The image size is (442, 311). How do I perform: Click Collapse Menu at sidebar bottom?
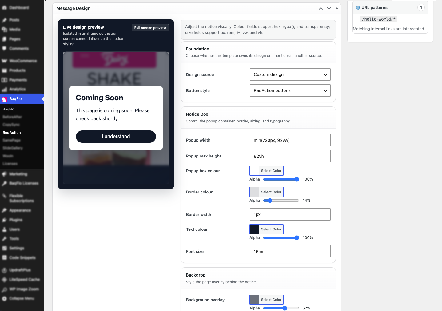pyautogui.click(x=22, y=298)
